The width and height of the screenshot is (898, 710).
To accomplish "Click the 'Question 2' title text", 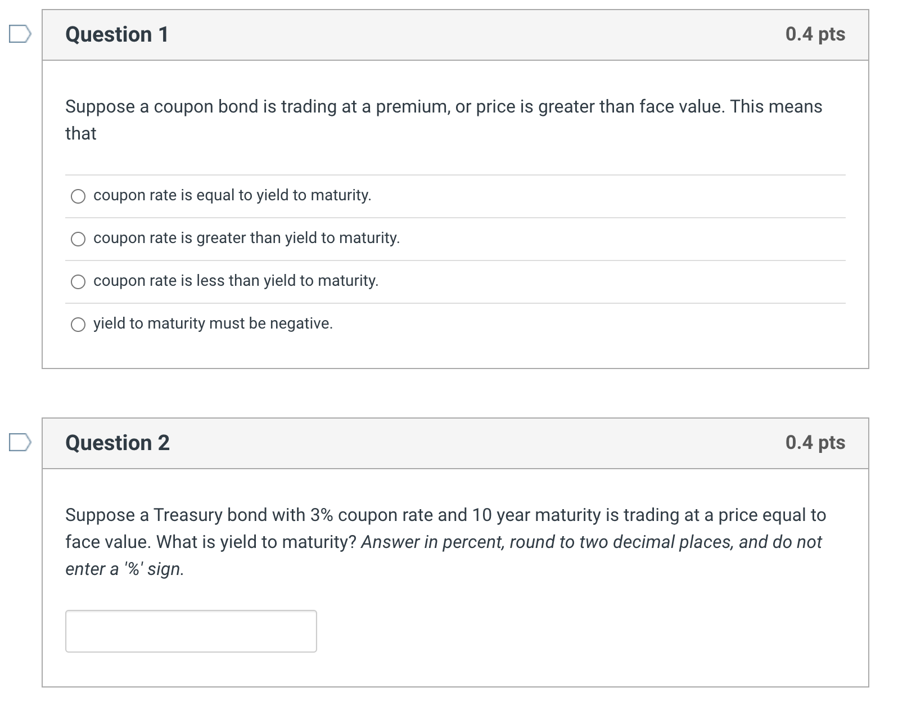I will (x=116, y=444).
